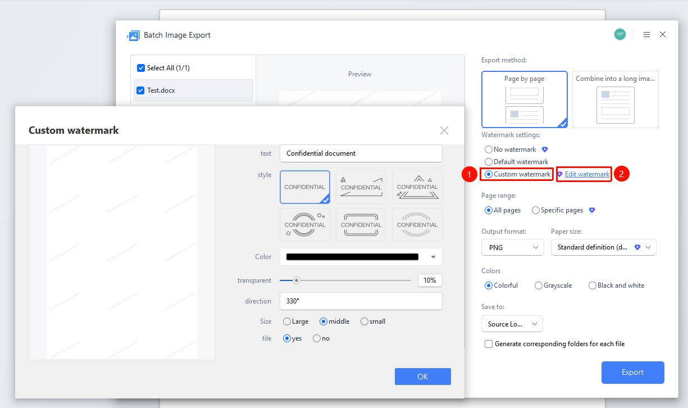Set colors to Grayscale

pos(539,285)
